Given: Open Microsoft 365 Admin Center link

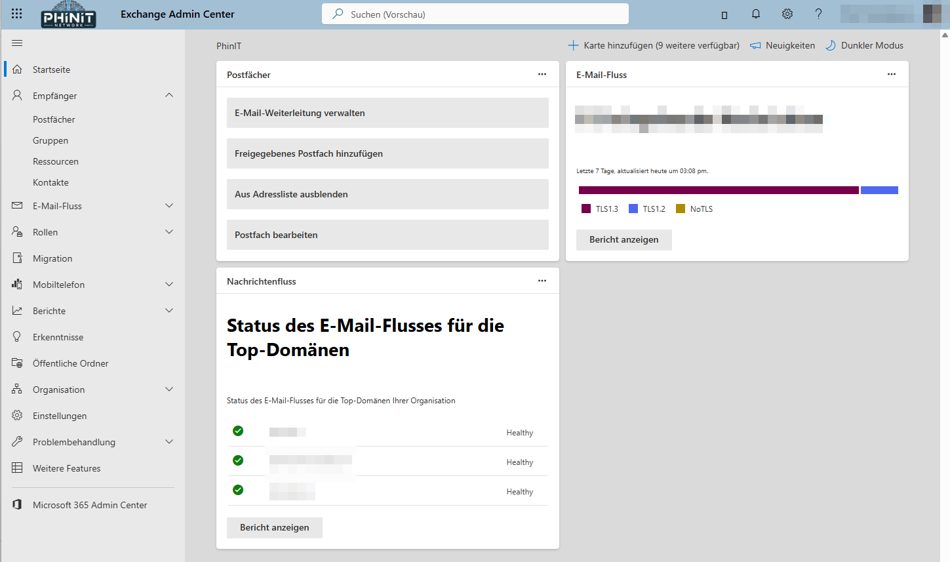Looking at the screenshot, I should pos(90,505).
